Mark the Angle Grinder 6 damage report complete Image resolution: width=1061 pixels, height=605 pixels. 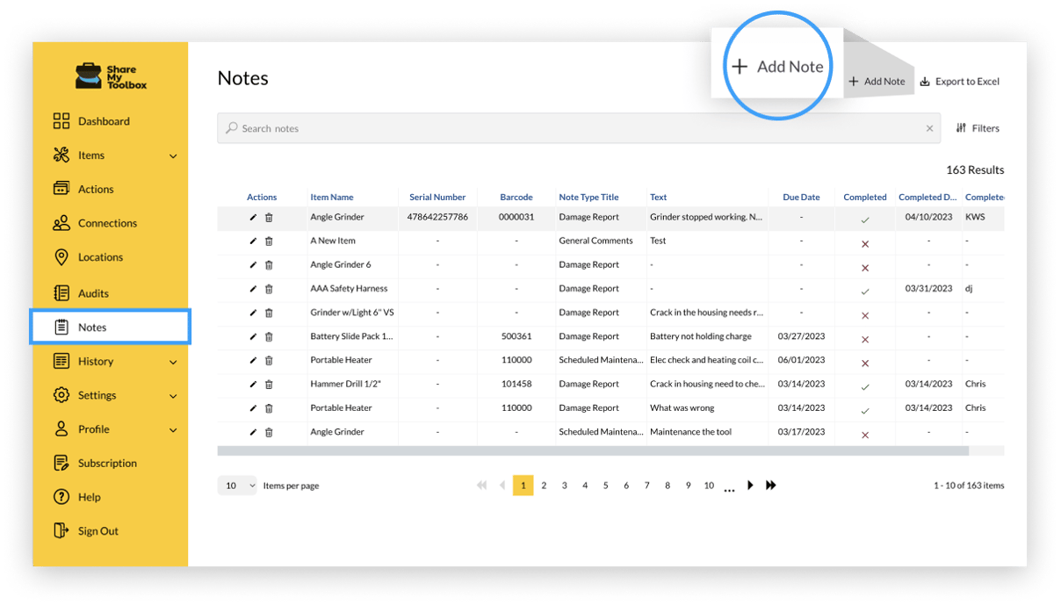[864, 264]
